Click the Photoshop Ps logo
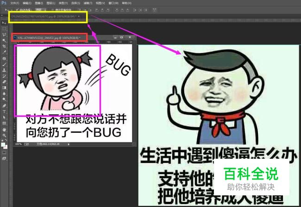Screen dimensions: 301x207 (4, 3)
